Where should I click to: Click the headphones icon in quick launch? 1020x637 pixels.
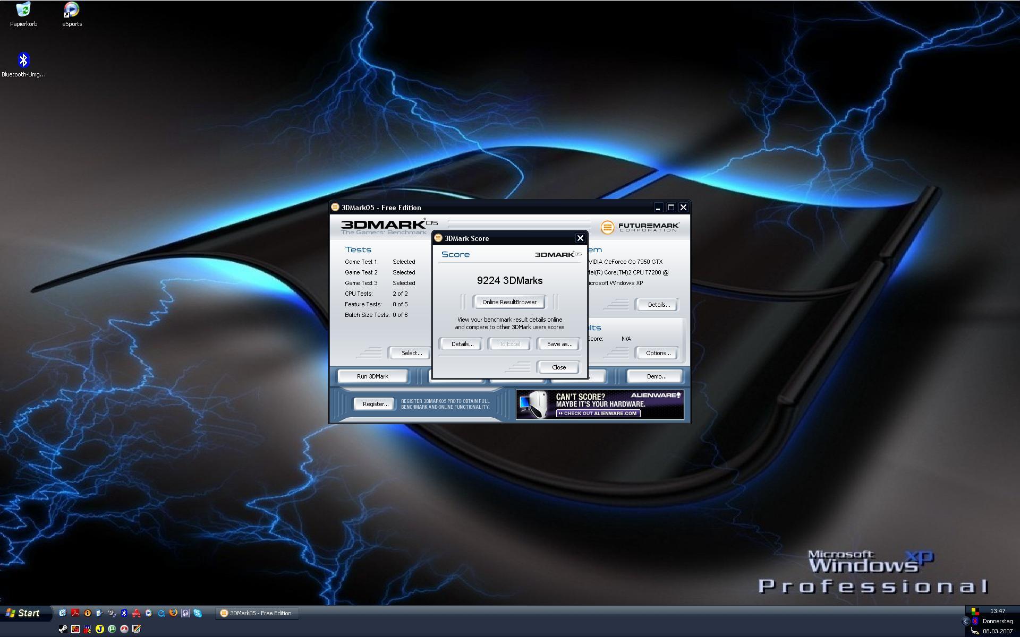(x=185, y=613)
